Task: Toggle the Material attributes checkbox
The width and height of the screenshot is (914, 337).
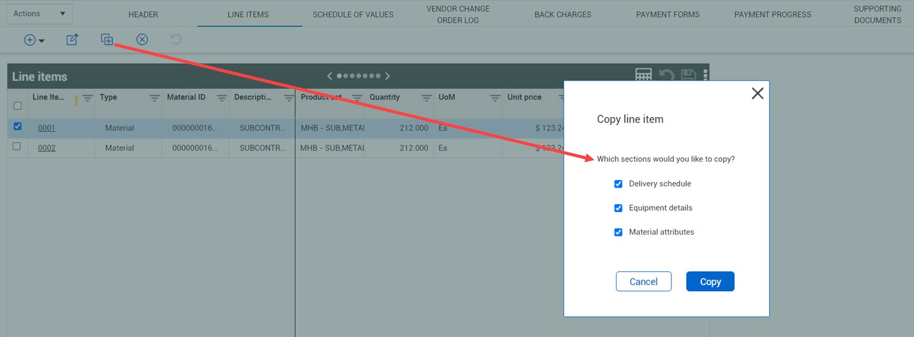Action: click(618, 232)
